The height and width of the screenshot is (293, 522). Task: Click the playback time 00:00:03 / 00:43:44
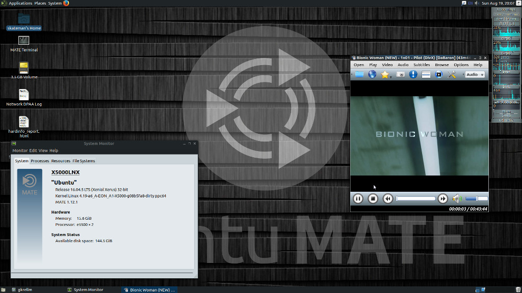468,209
